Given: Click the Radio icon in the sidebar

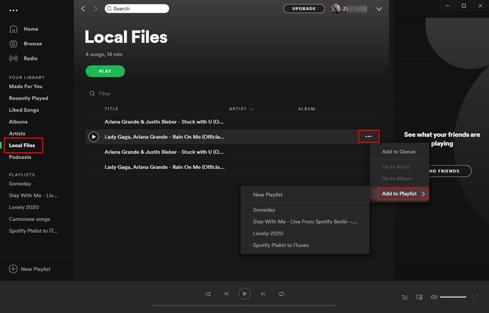Looking at the screenshot, I should [x=13, y=58].
